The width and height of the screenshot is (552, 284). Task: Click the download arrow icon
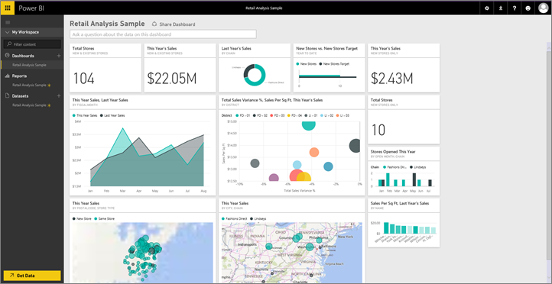(x=501, y=8)
